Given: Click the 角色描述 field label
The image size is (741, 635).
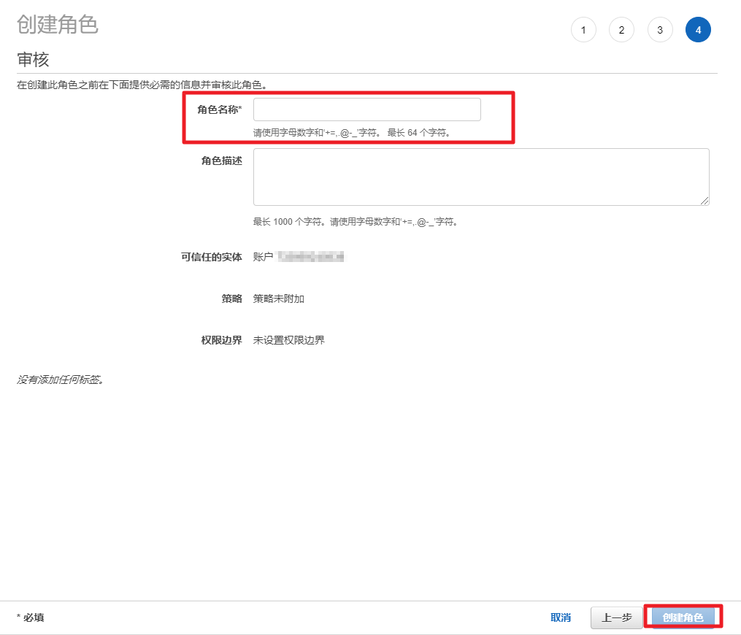Looking at the screenshot, I should (x=221, y=161).
